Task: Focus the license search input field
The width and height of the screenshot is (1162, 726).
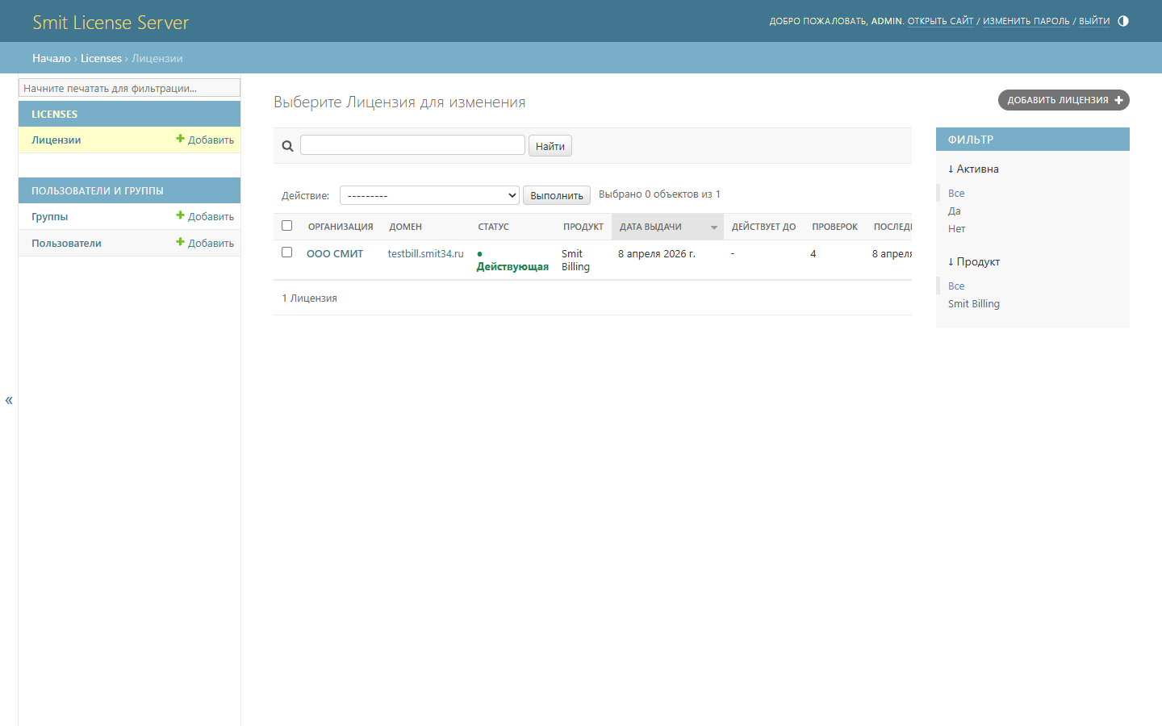Action: click(x=412, y=145)
